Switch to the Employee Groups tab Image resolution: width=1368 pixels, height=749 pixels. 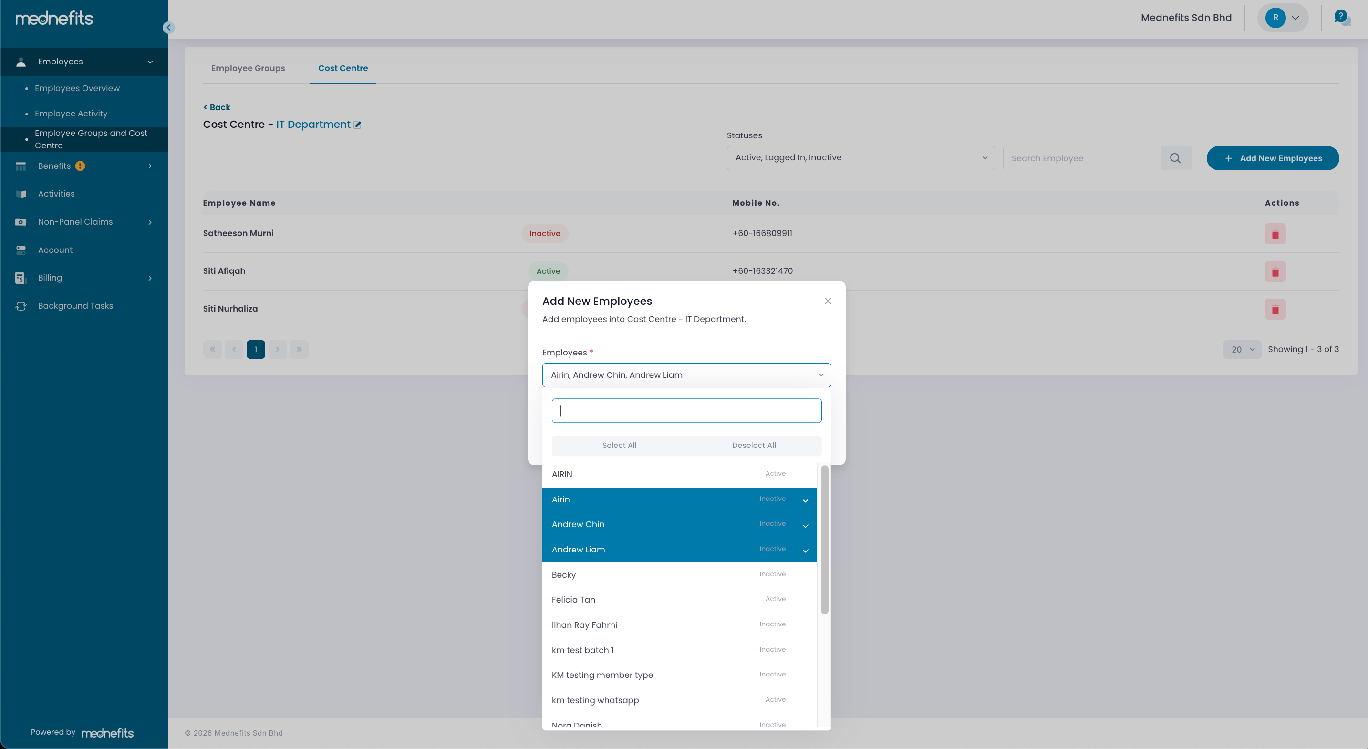click(248, 68)
